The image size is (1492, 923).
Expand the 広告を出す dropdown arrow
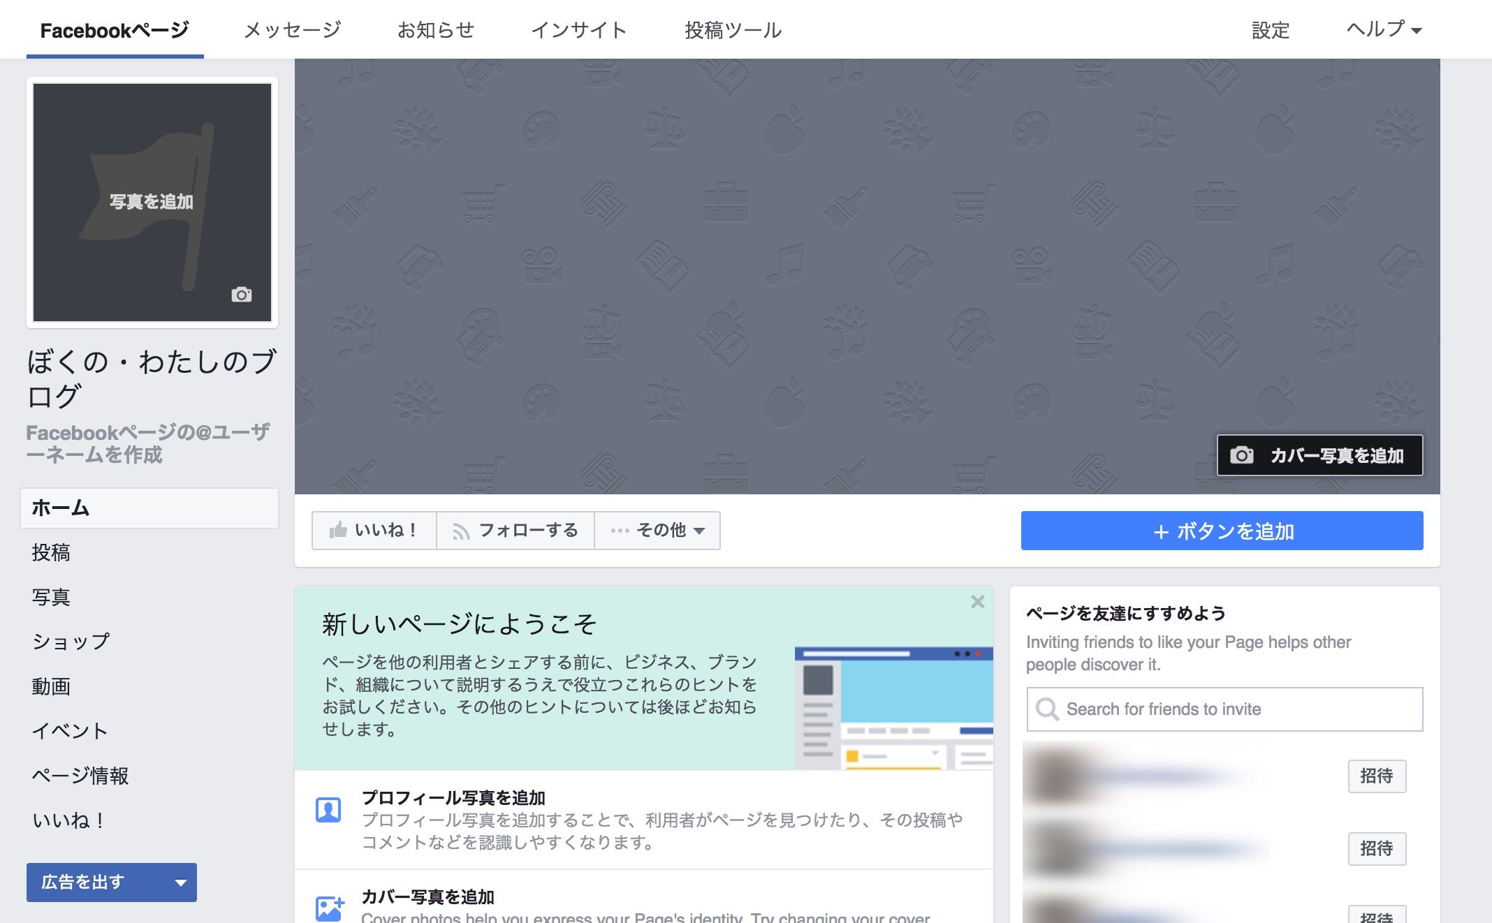[x=181, y=883]
